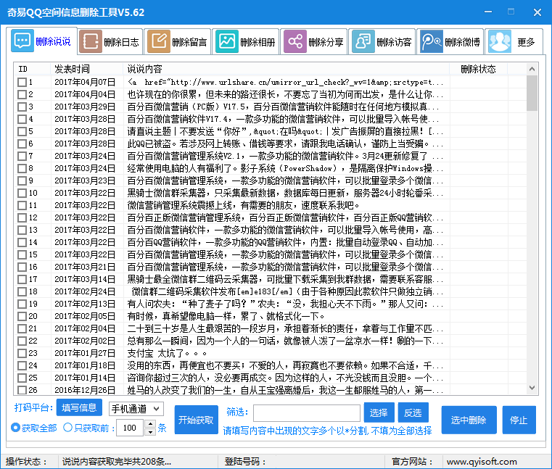Tick the checkbox for row 1
Viewport: 552px width, 469px height.
coord(22,83)
